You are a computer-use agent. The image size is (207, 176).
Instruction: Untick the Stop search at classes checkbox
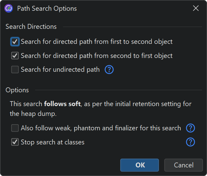15,142
